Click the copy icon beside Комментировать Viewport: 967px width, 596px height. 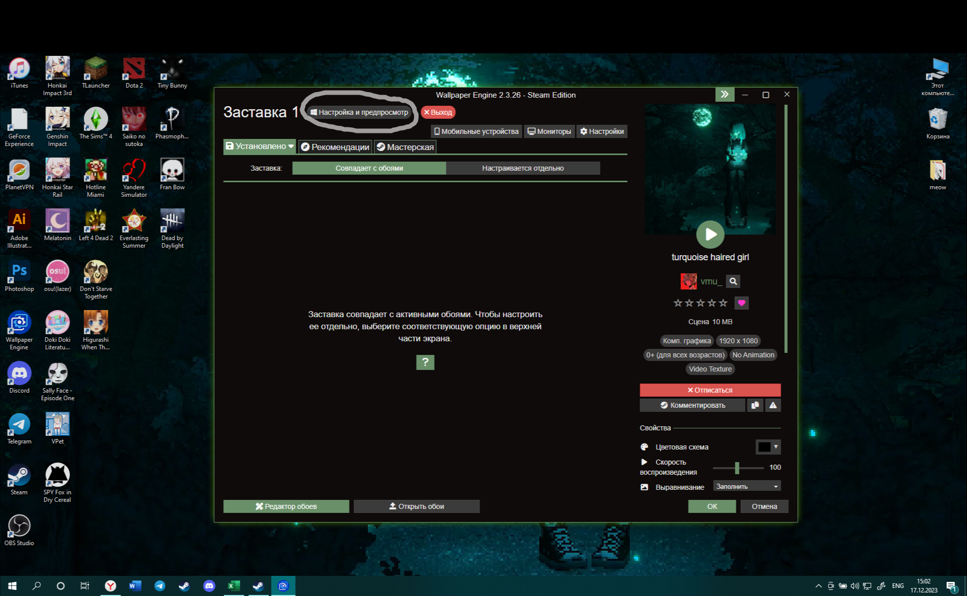coord(755,405)
